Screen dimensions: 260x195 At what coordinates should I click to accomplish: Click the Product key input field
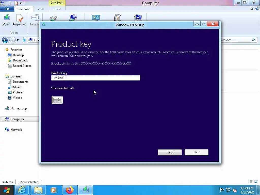(96, 78)
